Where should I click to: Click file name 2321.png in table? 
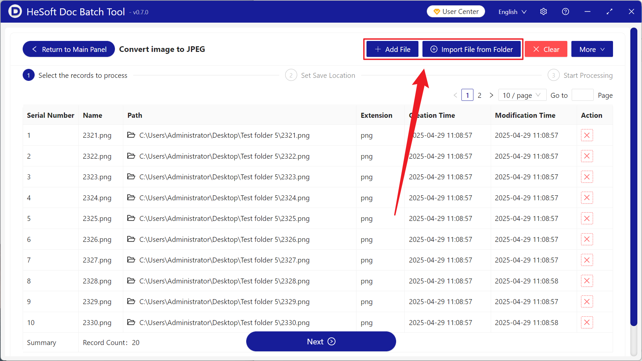tap(97, 135)
